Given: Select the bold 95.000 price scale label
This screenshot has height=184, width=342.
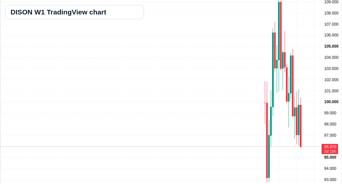Looking at the screenshot, I should pos(330,157).
